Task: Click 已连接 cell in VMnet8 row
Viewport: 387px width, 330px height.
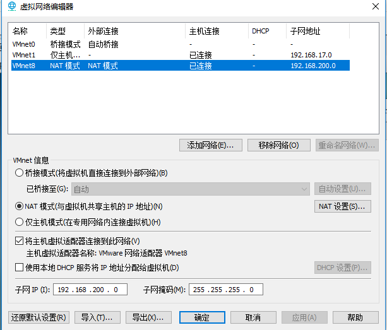Action: click(200, 66)
